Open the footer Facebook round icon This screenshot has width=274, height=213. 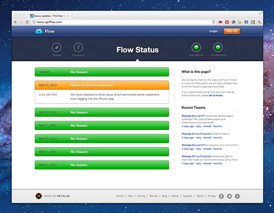coord(221,196)
